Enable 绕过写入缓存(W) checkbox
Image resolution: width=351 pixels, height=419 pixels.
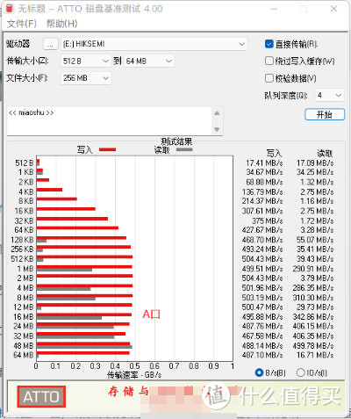coord(269,61)
